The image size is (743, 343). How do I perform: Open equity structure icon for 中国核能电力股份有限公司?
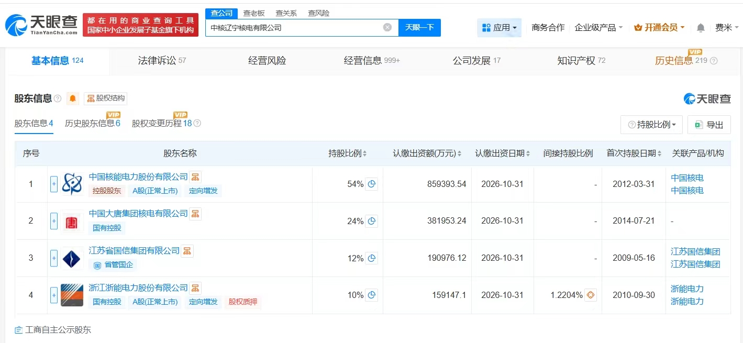[x=195, y=177]
